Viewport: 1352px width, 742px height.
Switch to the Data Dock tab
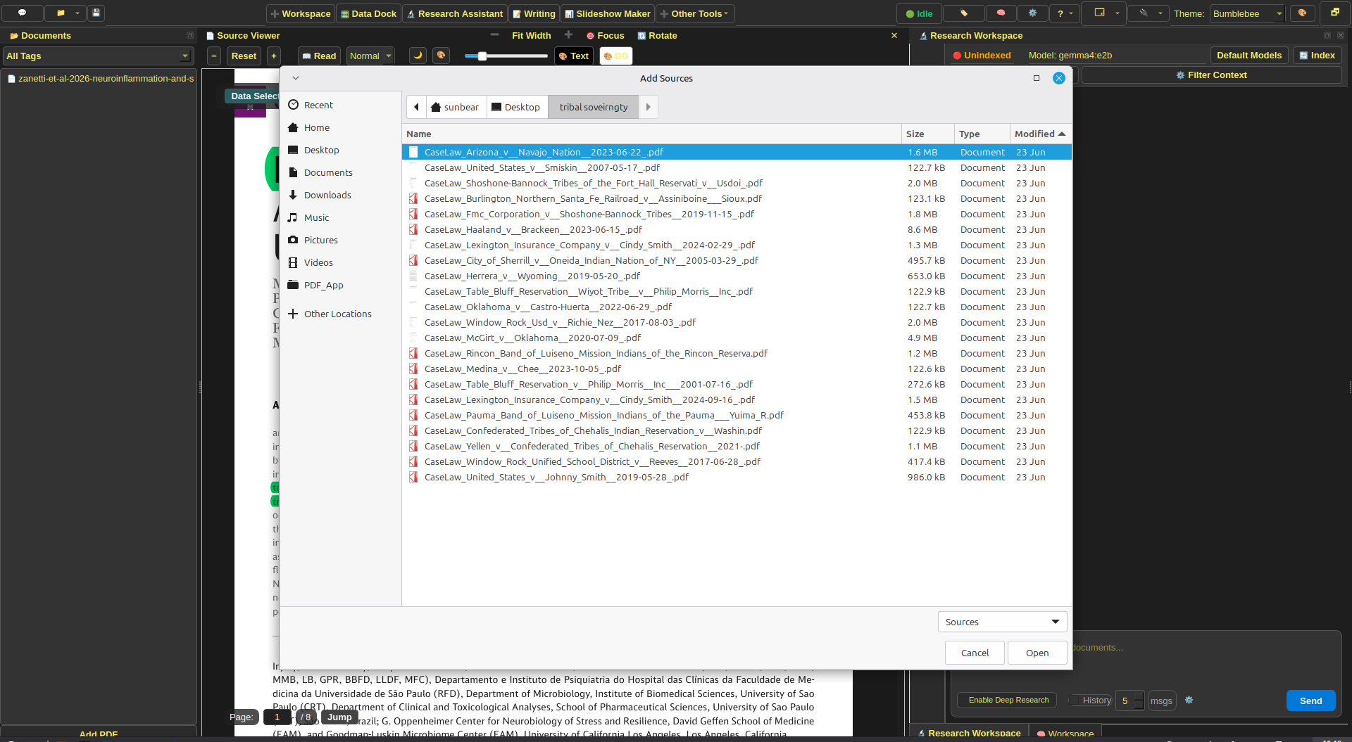tap(368, 13)
